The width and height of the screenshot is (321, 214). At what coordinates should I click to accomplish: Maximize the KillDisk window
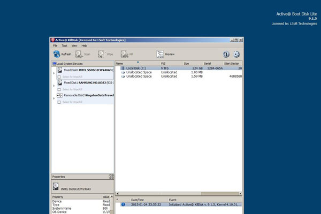(x=236, y=40)
